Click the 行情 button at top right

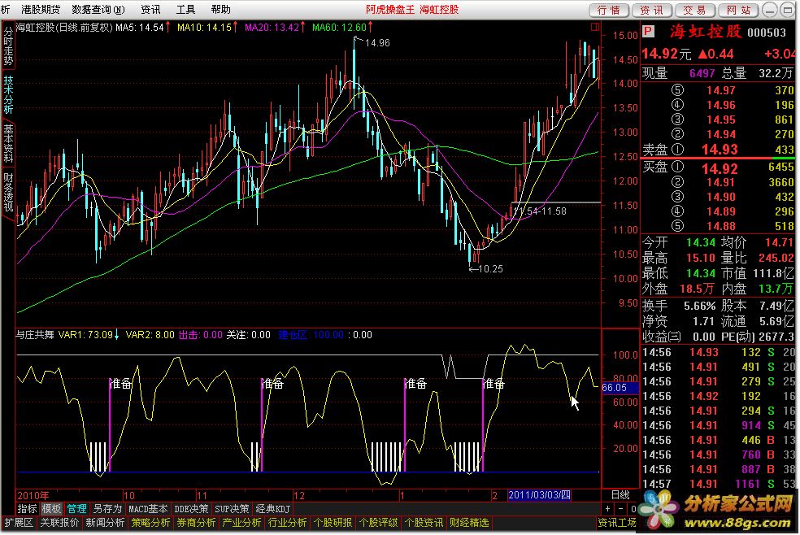609,10
